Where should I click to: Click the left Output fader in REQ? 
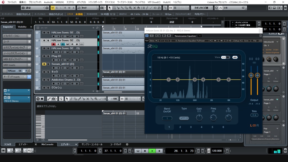251,75
